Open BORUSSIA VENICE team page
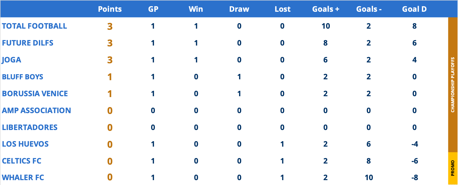 point(35,94)
